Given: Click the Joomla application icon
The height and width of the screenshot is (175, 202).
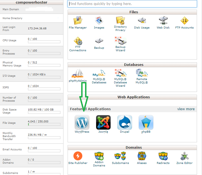Looking at the screenshot, I should click(103, 122).
